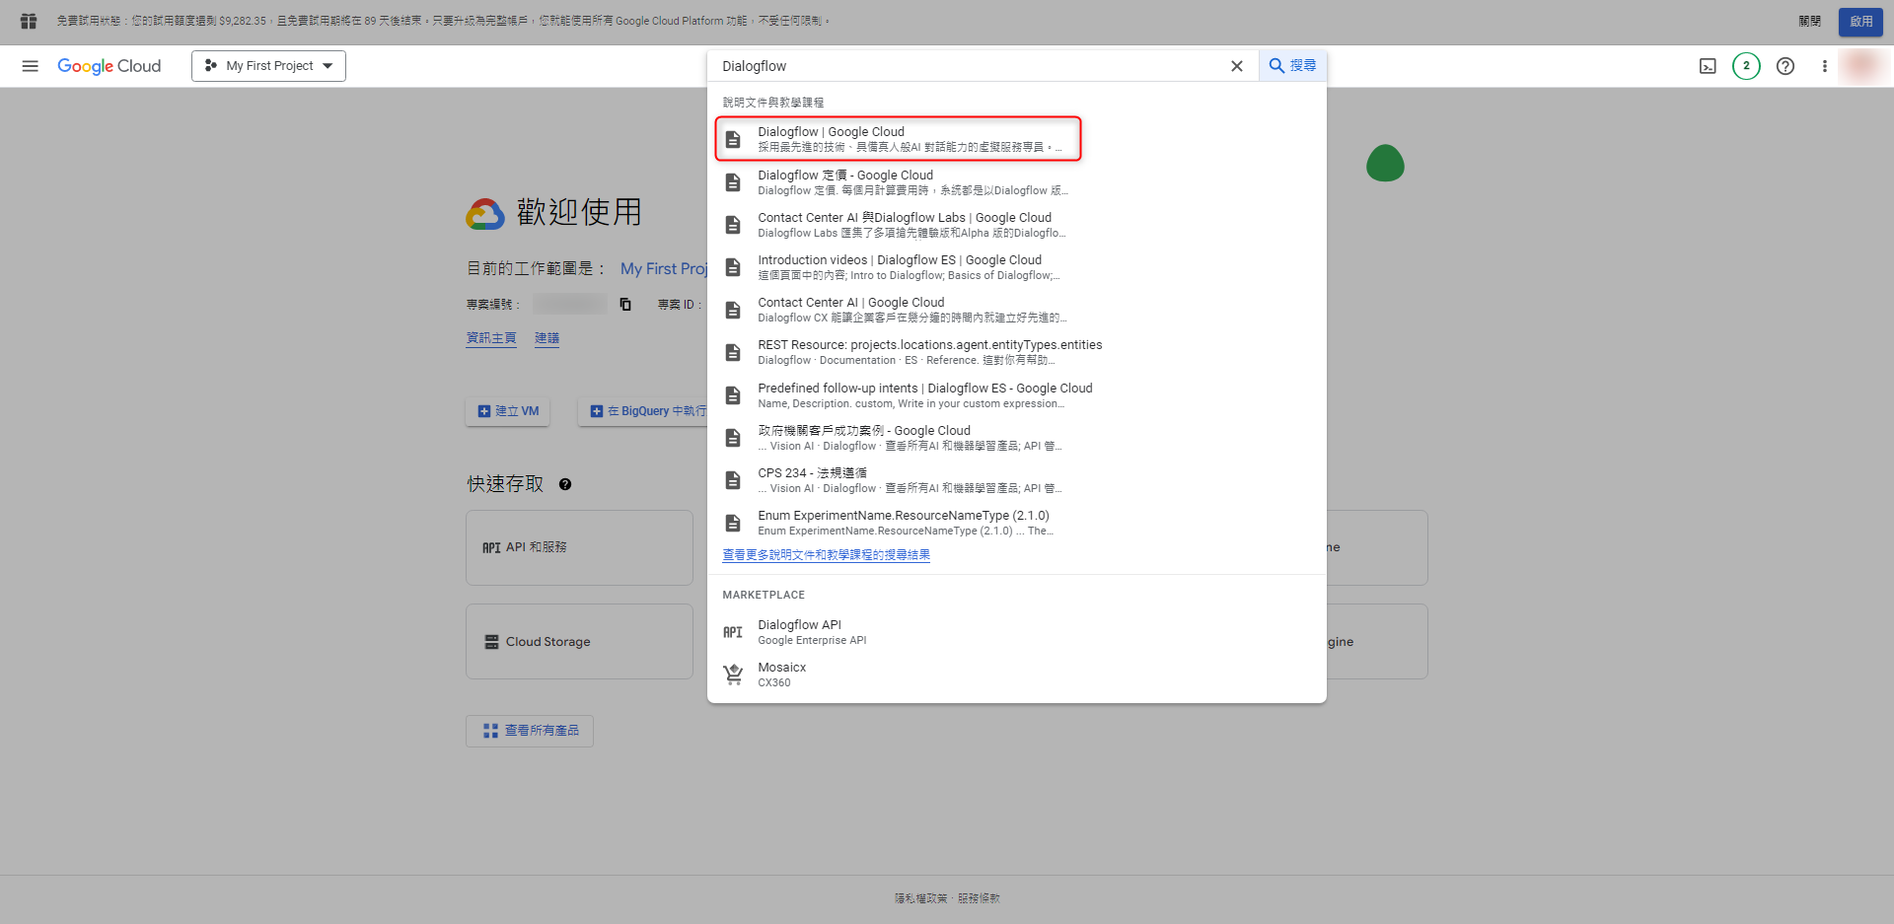
Task: Click shopping cart icon beside Mosaicx
Action: [733, 675]
